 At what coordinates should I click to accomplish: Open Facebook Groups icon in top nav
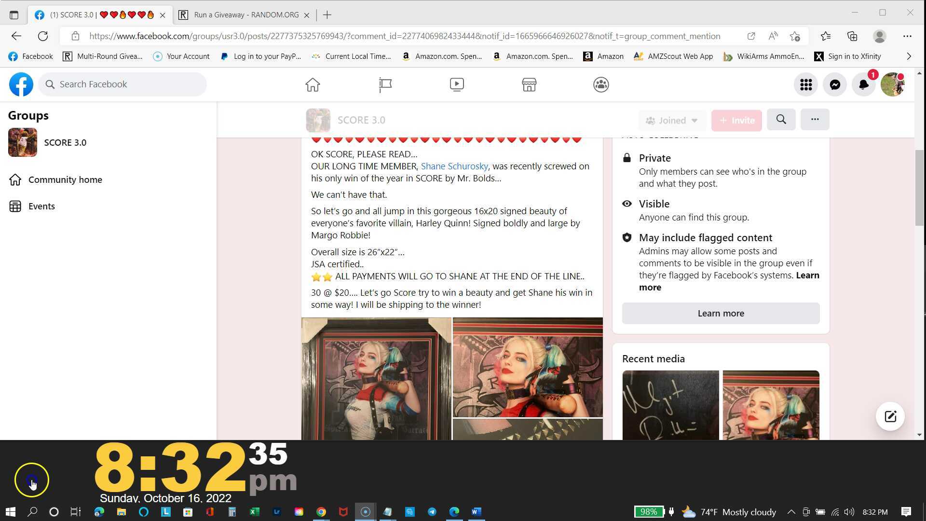click(x=601, y=84)
